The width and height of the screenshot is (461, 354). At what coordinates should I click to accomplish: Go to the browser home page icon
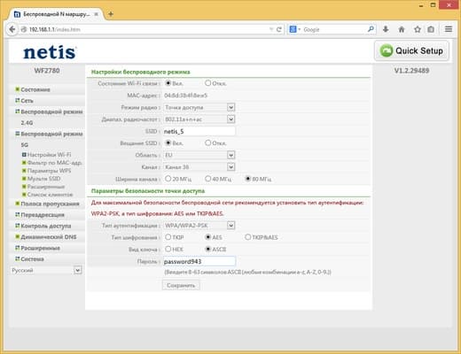(x=402, y=29)
